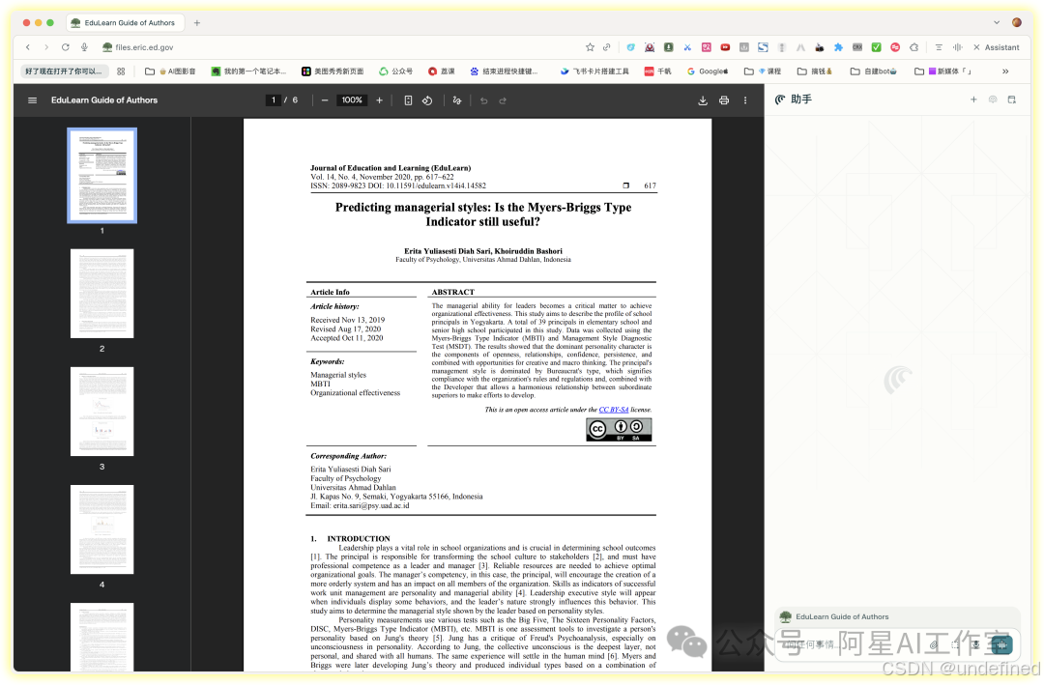The image size is (1044, 685).
Task: Zoom in with the plus button
Action: click(x=380, y=100)
